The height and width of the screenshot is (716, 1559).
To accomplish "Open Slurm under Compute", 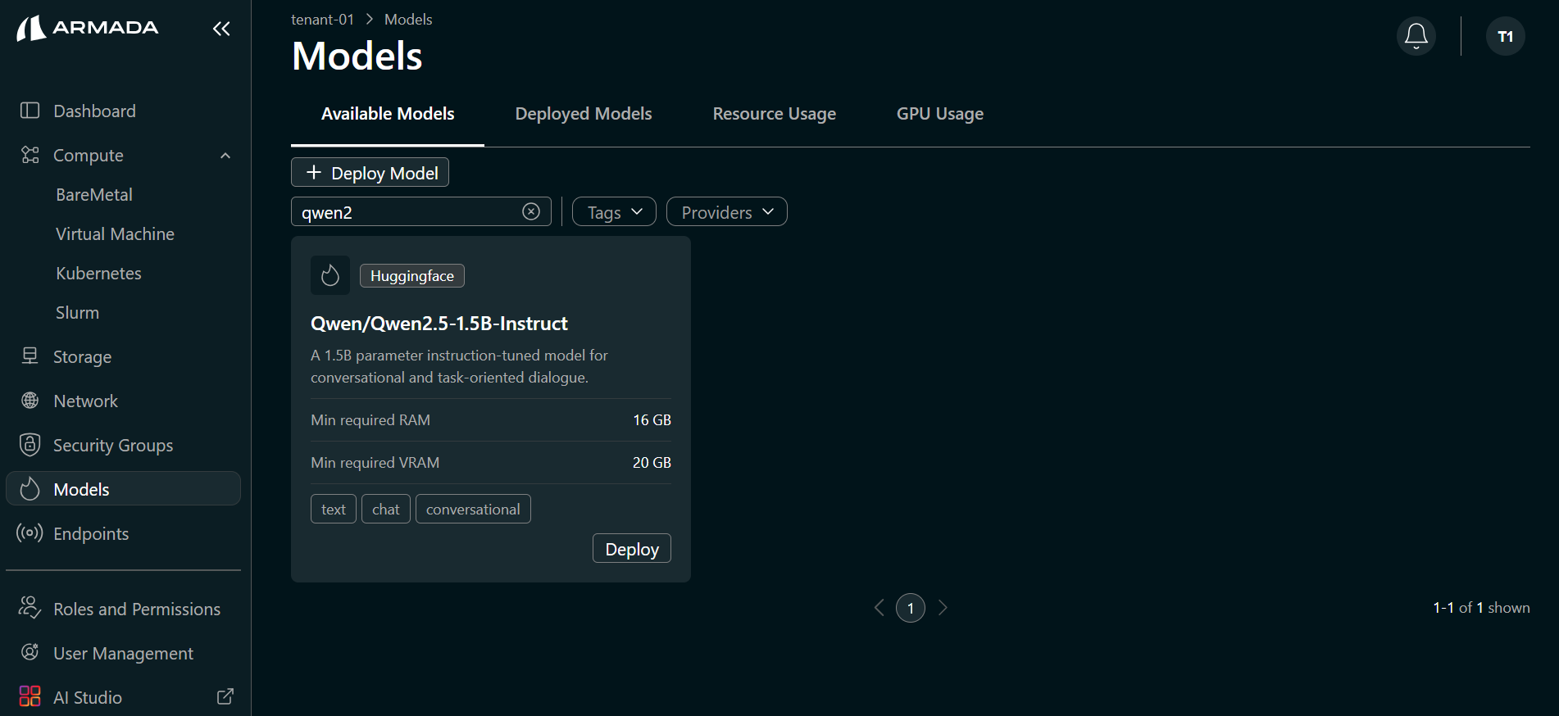I will coord(77,313).
